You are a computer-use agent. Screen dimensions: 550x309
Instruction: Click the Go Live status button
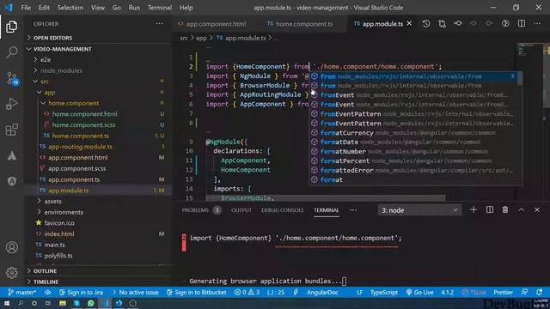(419, 292)
